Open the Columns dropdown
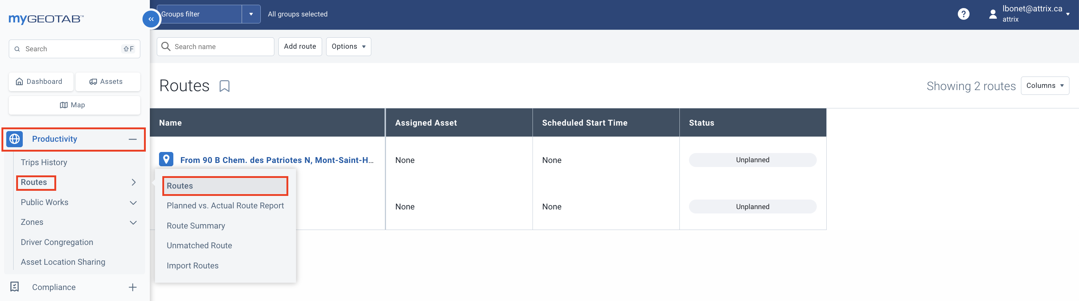1079x301 pixels. (x=1044, y=86)
